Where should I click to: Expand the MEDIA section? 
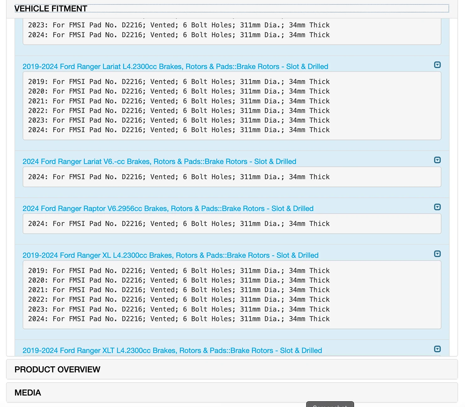pyautogui.click(x=232, y=393)
